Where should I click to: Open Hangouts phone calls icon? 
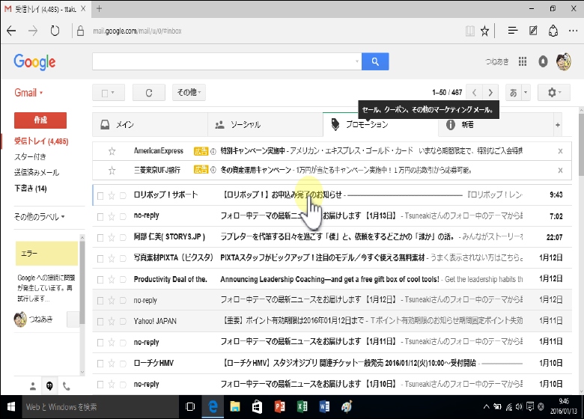(x=67, y=387)
